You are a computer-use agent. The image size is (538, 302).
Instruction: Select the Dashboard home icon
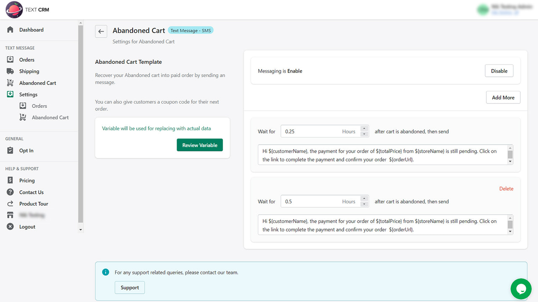click(9, 29)
